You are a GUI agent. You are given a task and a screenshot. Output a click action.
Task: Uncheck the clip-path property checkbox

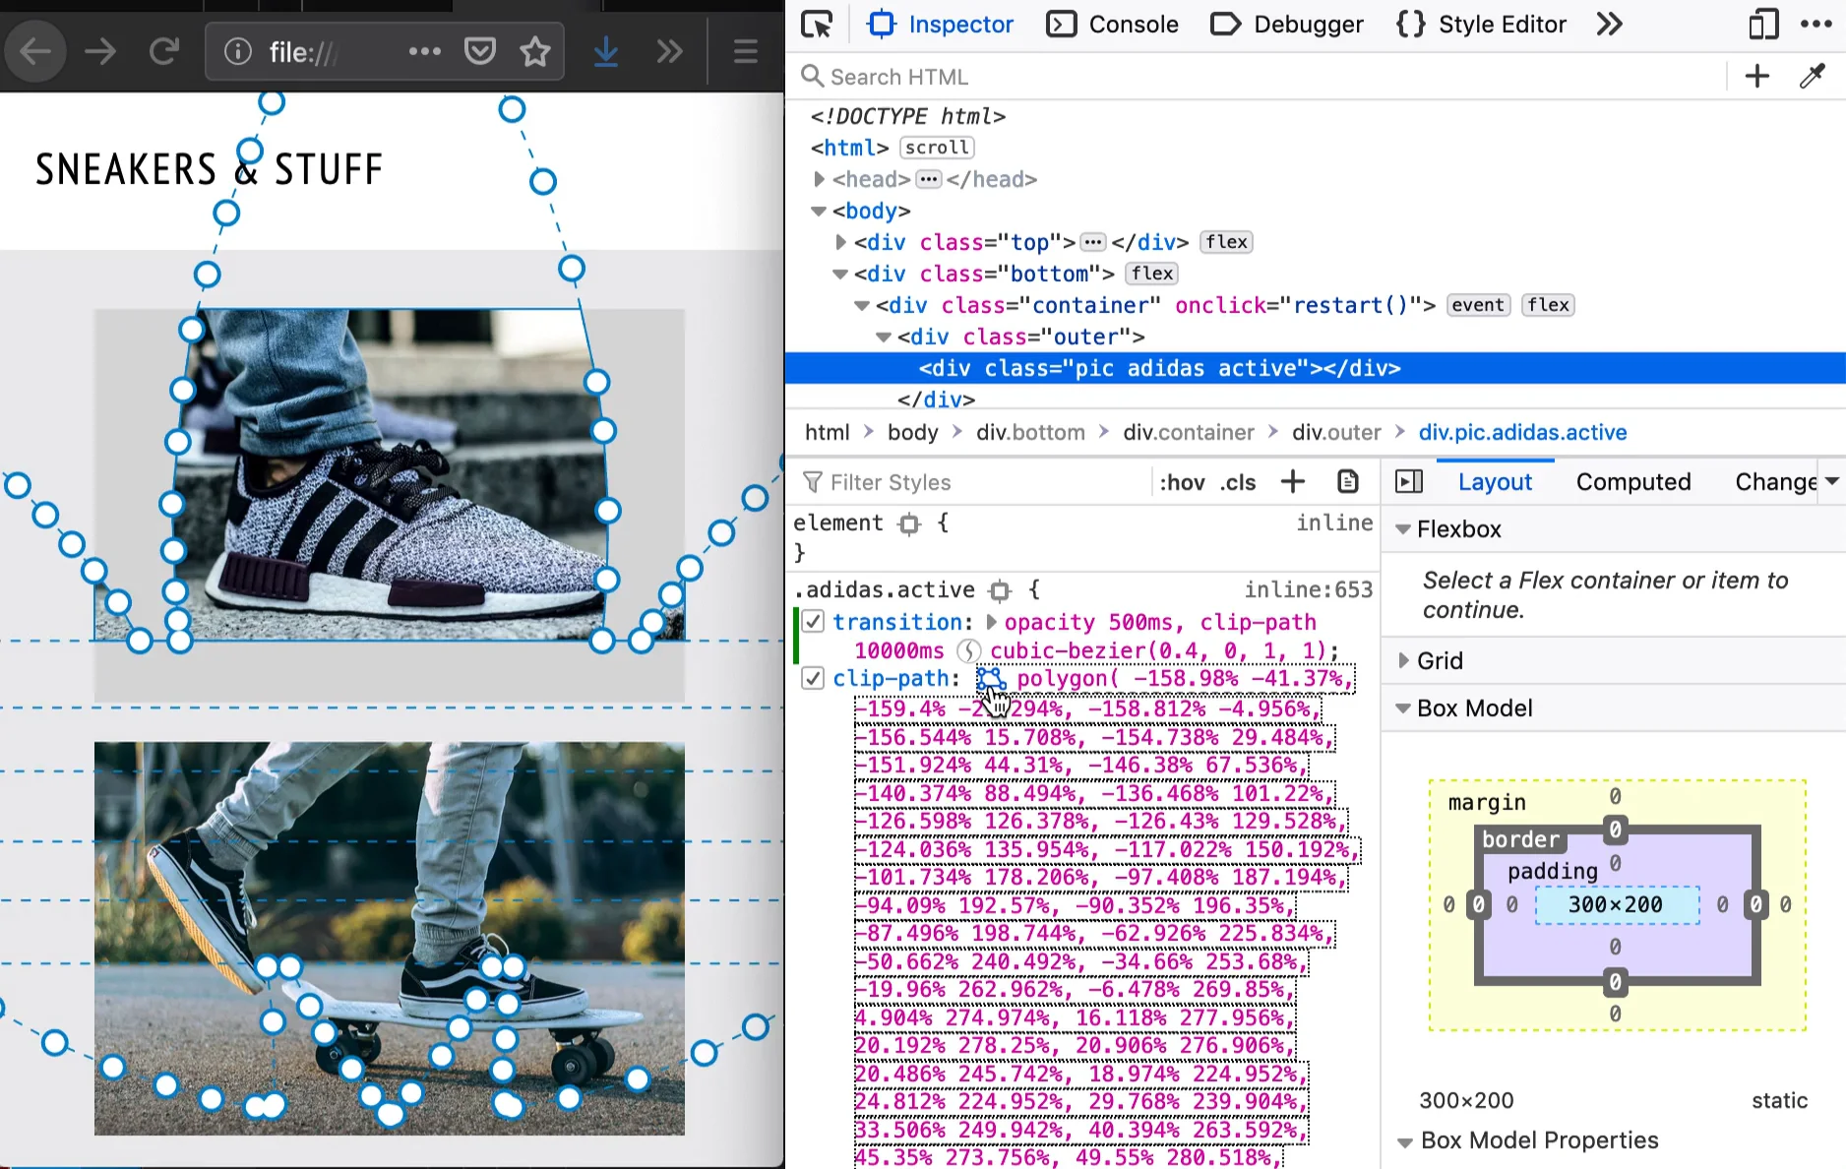pos(813,679)
